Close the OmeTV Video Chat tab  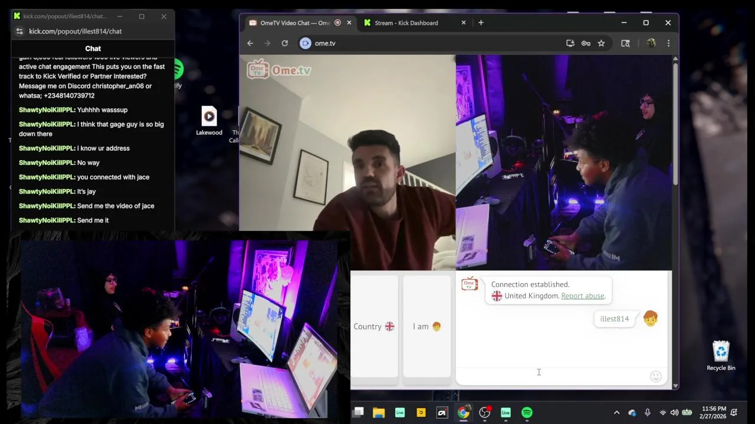click(x=349, y=22)
